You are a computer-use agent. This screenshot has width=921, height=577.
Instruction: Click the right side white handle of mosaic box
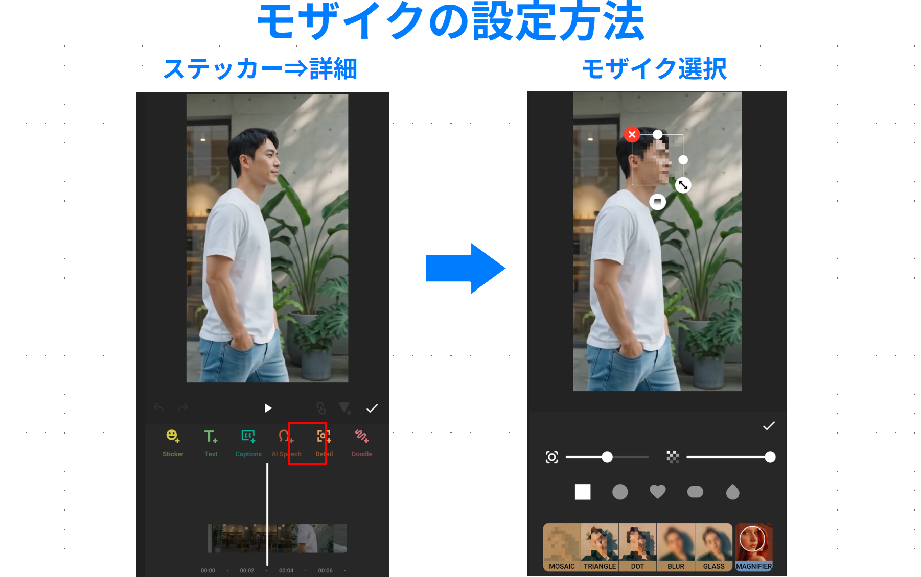click(x=683, y=160)
